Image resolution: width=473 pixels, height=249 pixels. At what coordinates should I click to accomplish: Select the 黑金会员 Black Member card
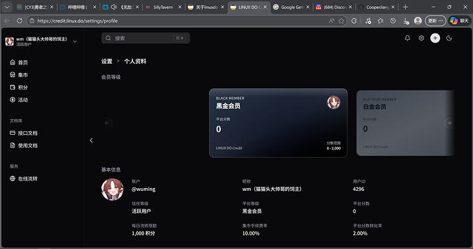click(x=278, y=123)
